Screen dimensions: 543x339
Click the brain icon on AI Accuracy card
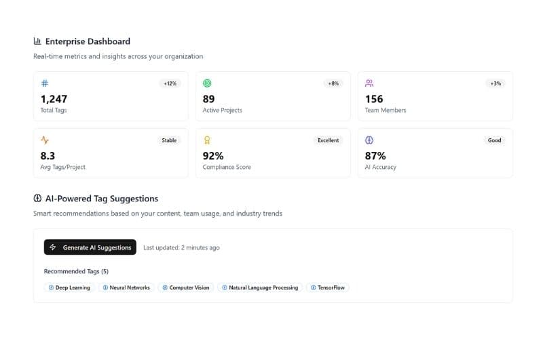tap(369, 140)
